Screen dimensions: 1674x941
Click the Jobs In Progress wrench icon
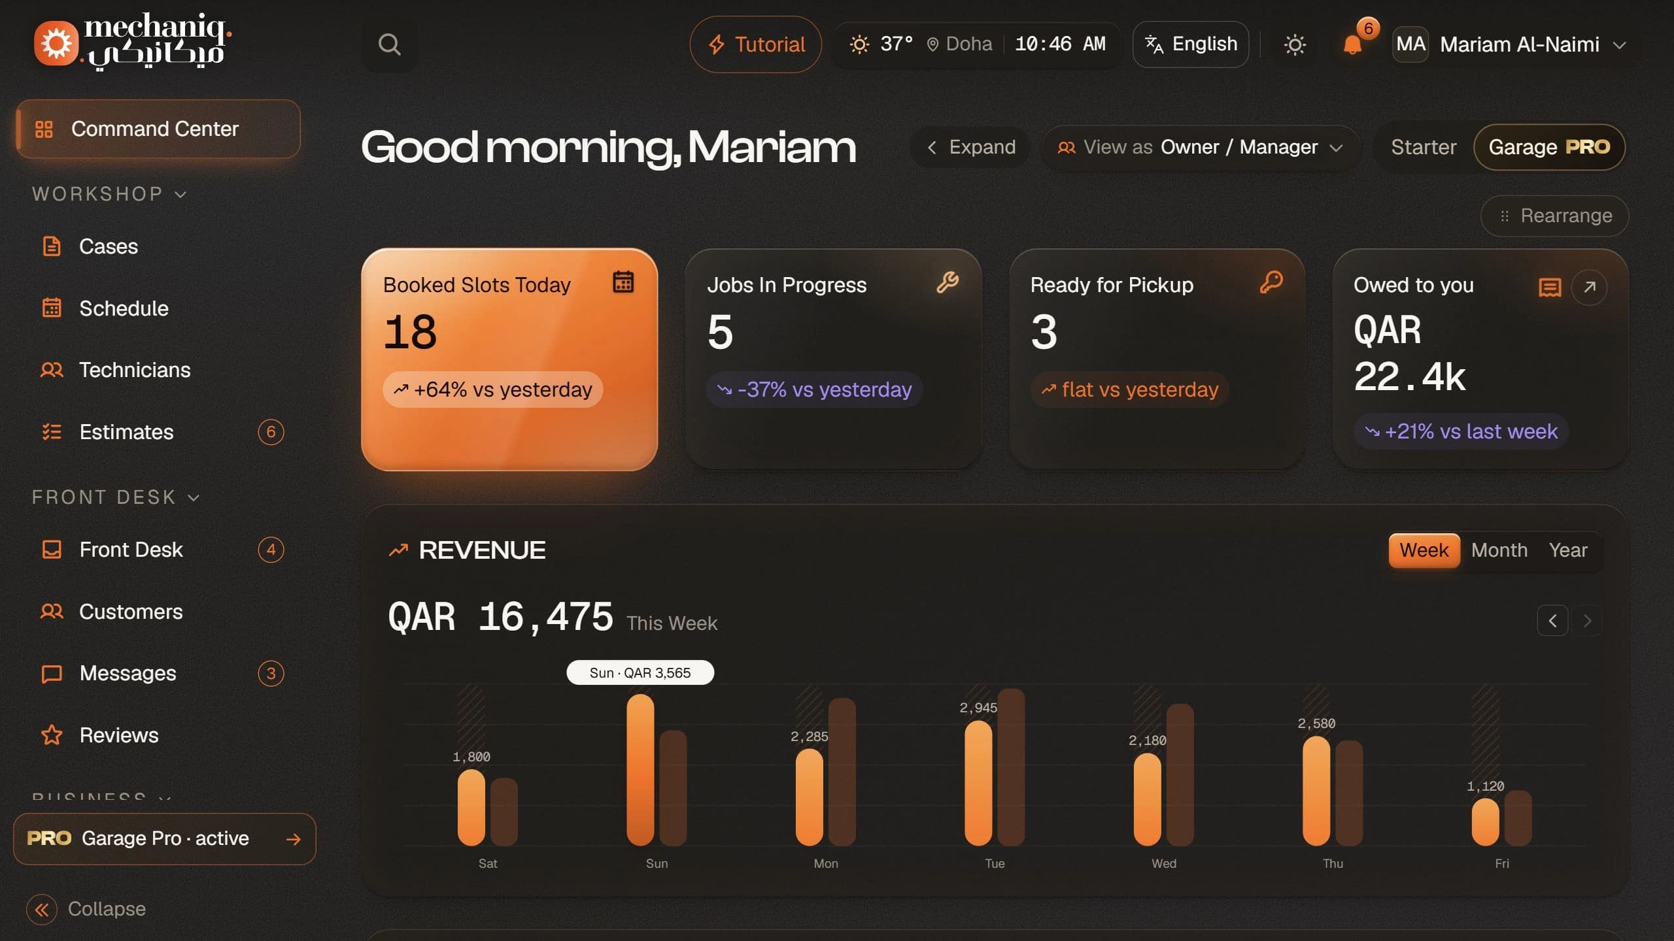pos(947,282)
